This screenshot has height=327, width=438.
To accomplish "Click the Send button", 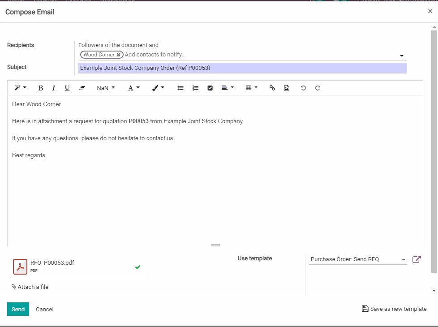I will 18,309.
